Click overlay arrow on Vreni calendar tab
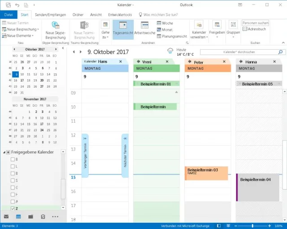 (x=139, y=62)
